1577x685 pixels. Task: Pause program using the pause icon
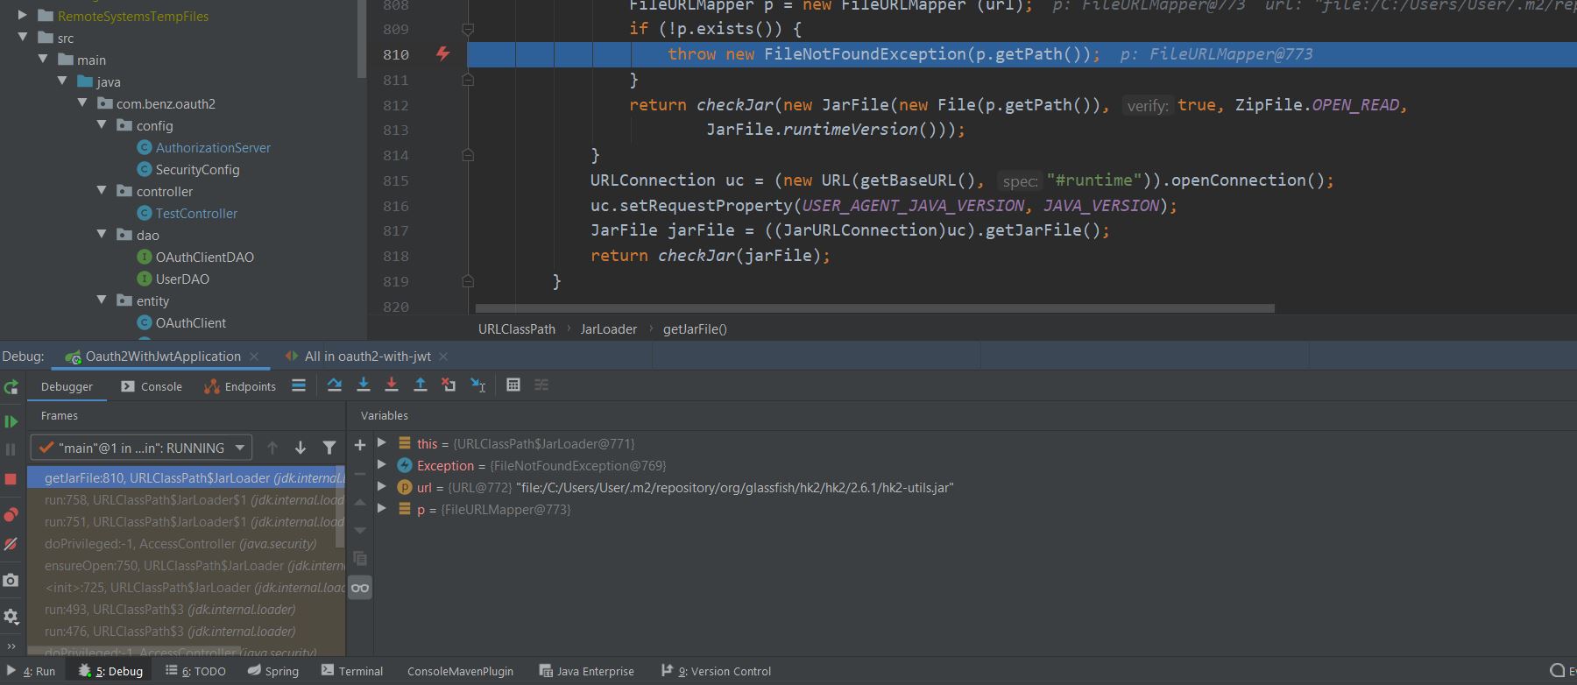click(x=11, y=449)
